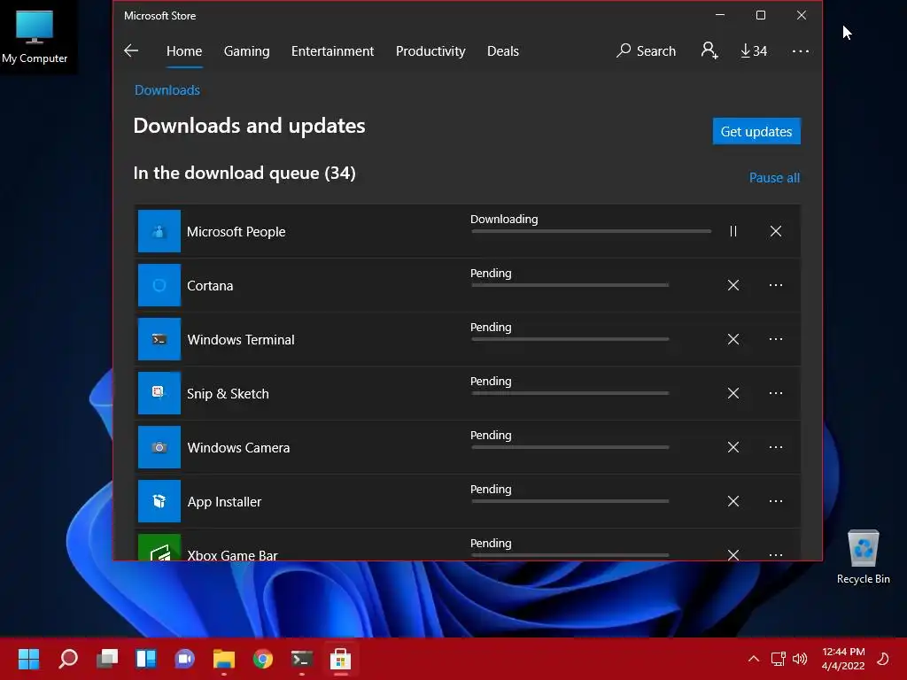
Task: Select the Recycle Bin desktop icon
Action: (x=863, y=558)
